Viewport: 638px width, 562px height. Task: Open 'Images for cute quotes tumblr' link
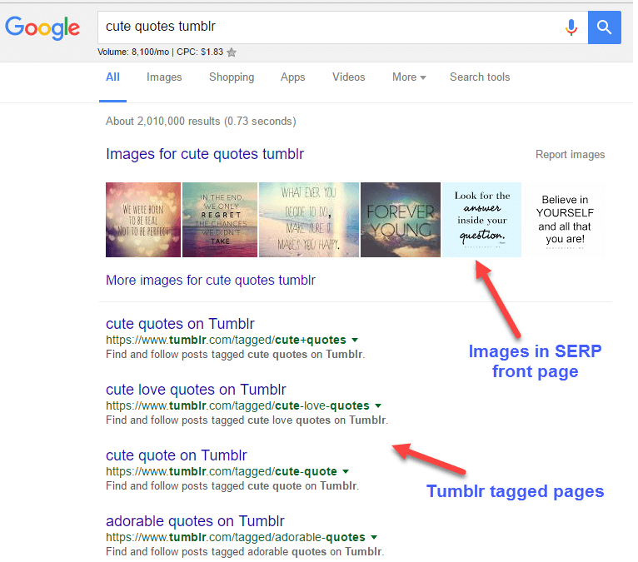pyautogui.click(x=205, y=154)
